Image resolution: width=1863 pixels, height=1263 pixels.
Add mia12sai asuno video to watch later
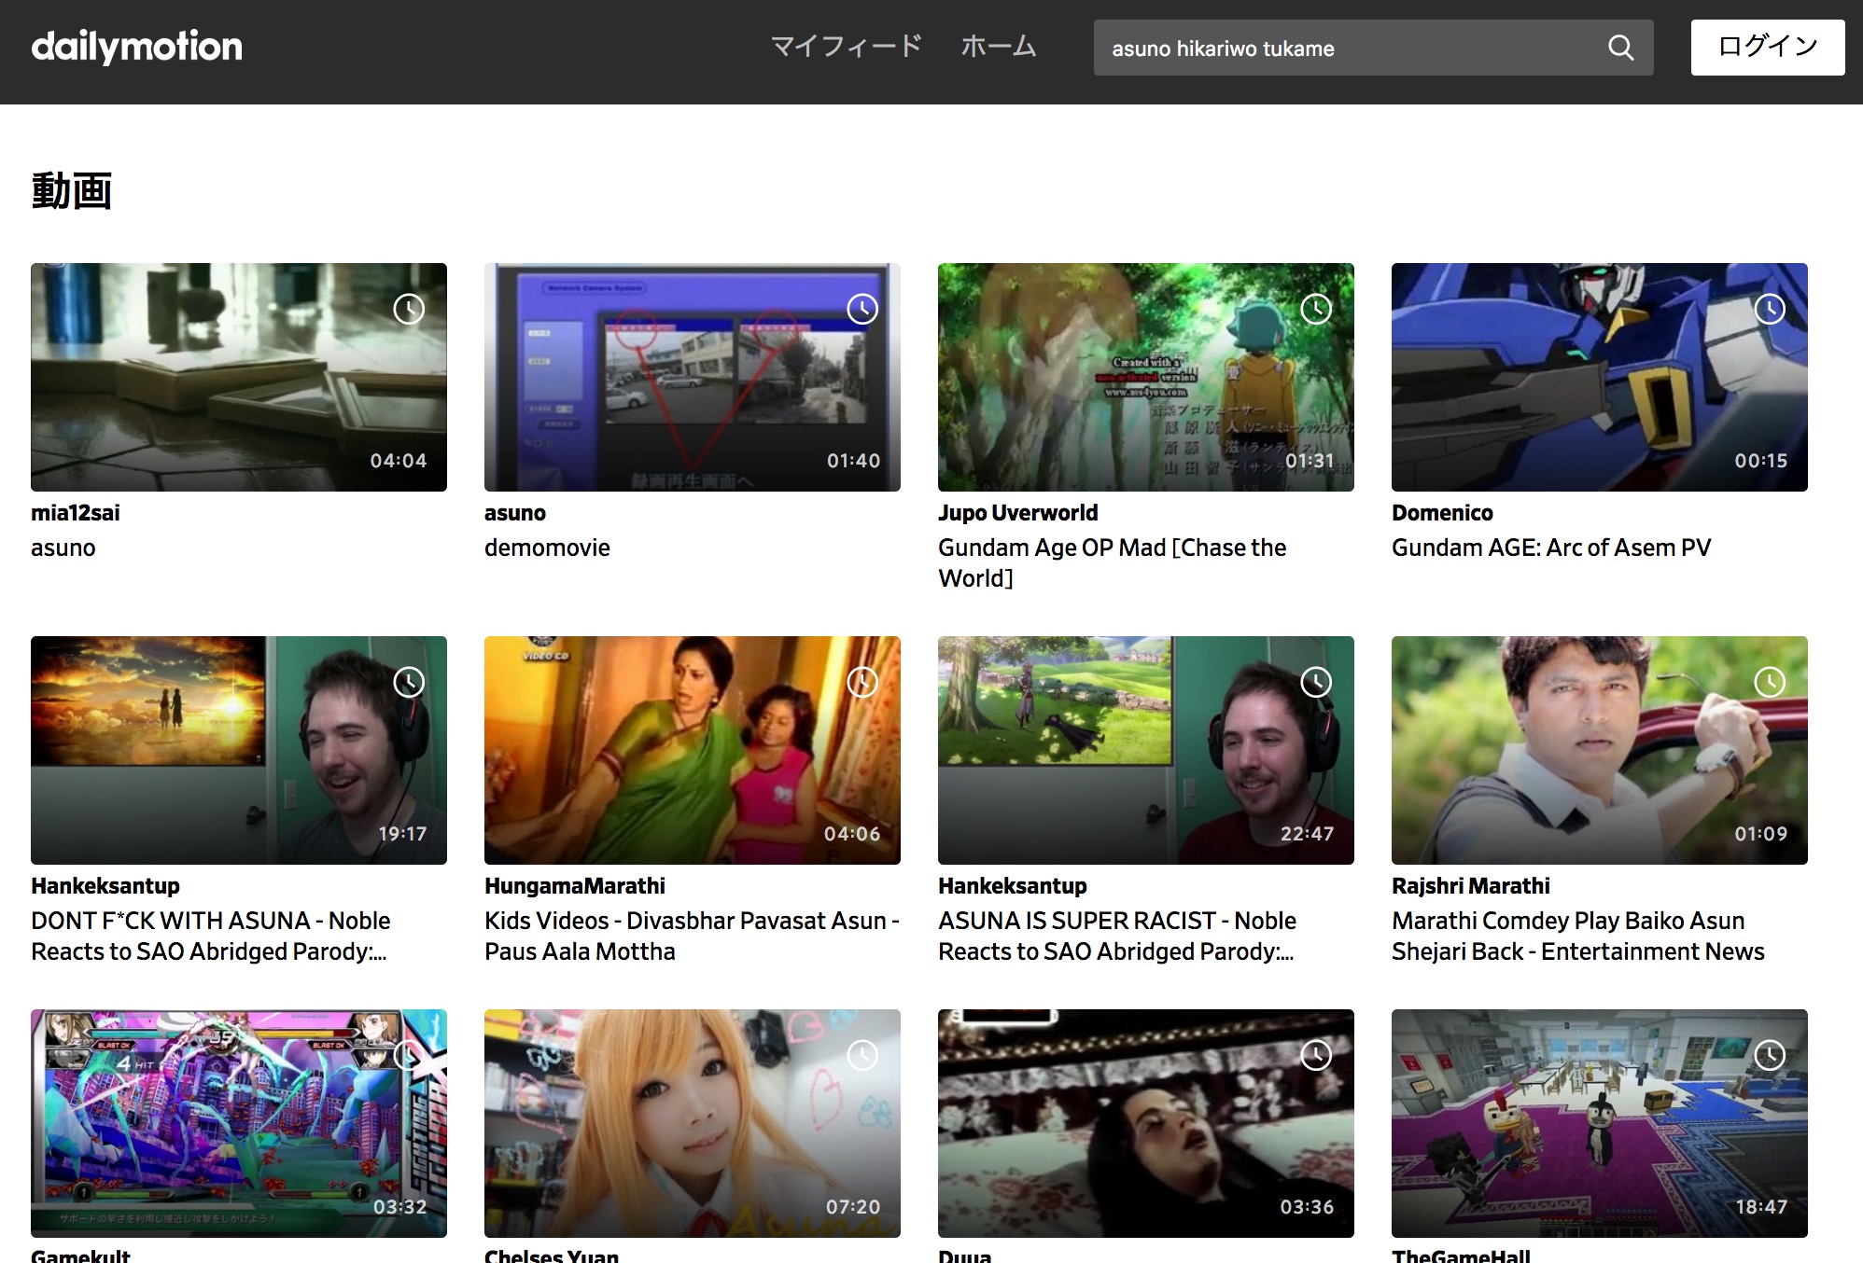click(x=409, y=309)
